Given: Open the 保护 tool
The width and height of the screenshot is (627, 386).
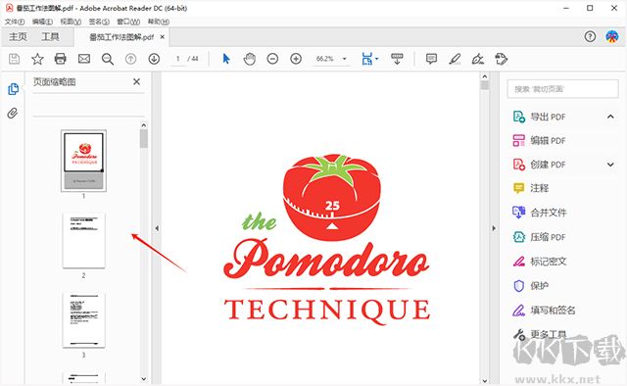Looking at the screenshot, I should [x=539, y=286].
